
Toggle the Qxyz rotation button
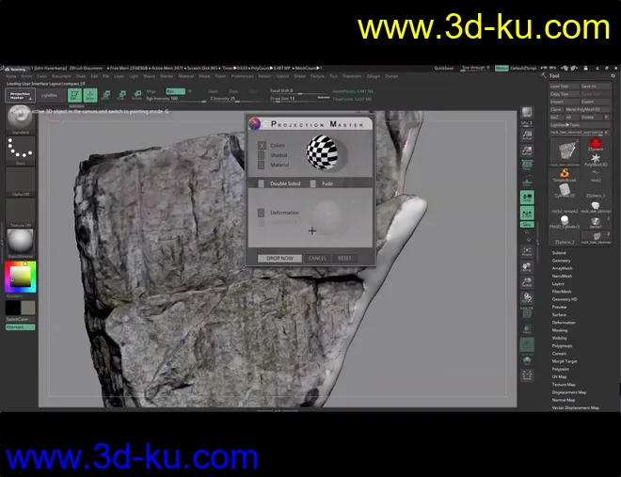[527, 225]
